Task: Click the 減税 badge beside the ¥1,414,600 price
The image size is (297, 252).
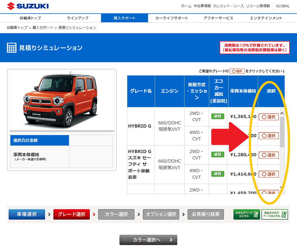Action: pos(218,174)
